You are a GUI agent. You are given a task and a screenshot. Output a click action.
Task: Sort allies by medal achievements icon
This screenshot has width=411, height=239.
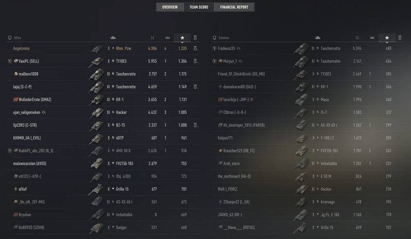point(195,38)
